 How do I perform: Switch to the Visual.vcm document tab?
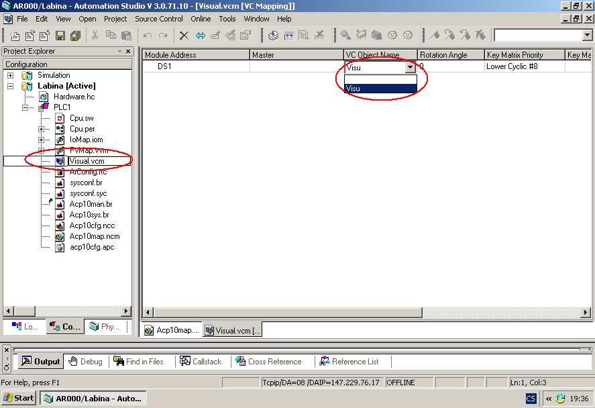point(233,330)
